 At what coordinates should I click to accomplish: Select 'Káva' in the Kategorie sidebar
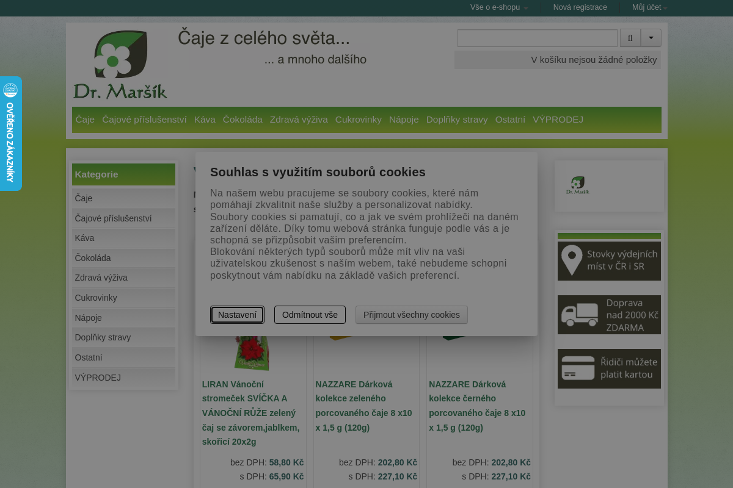123,238
